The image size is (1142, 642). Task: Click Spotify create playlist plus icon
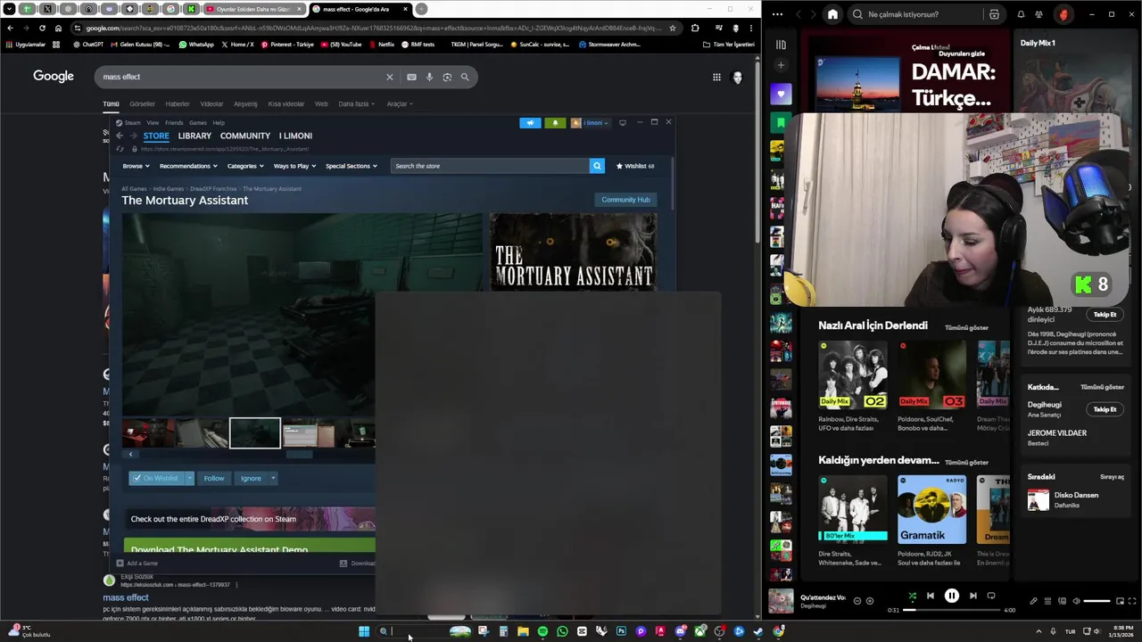coord(781,65)
